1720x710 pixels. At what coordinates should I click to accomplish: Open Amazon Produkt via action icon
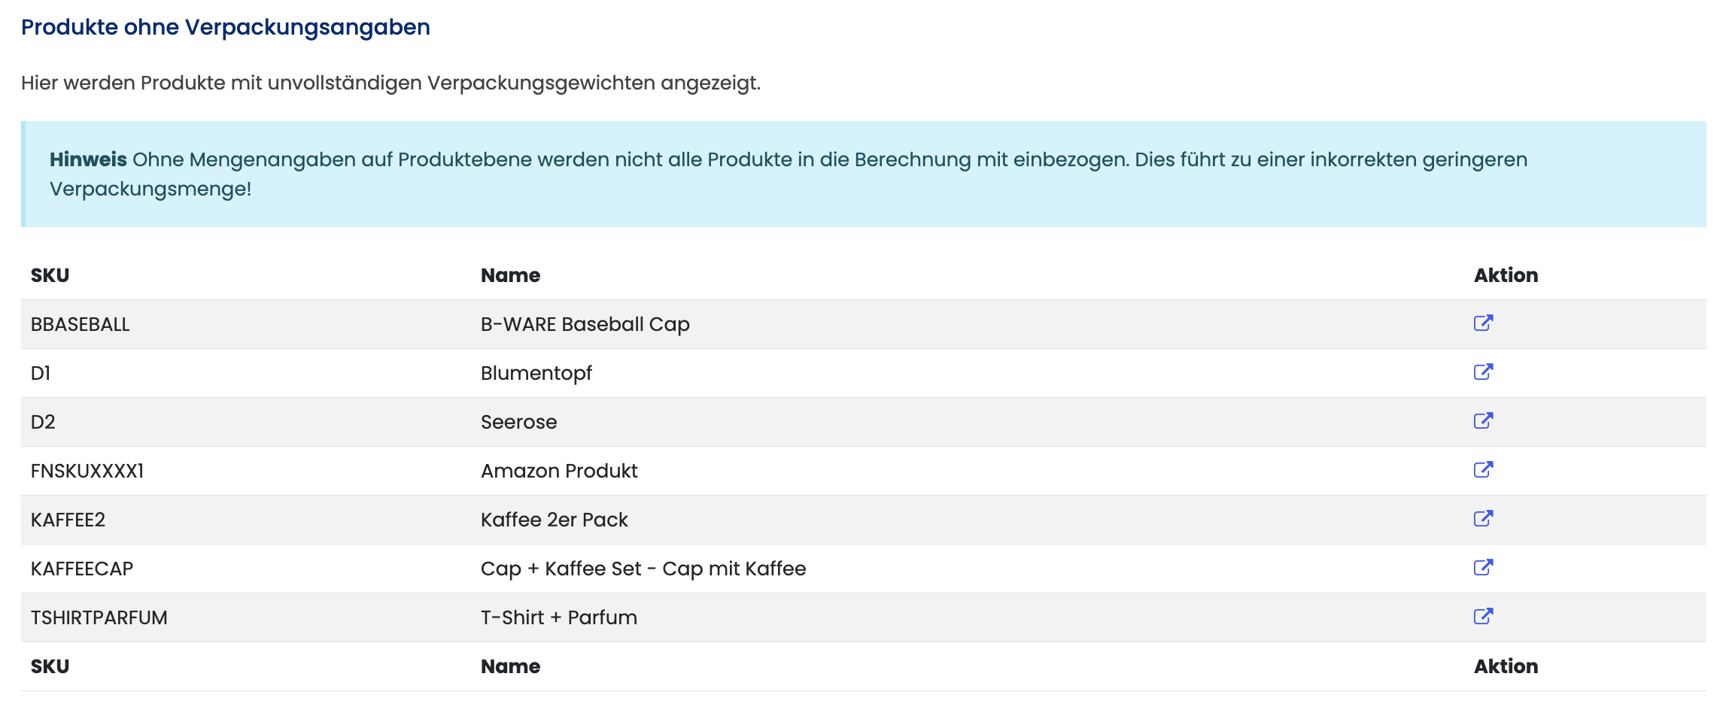coord(1483,470)
